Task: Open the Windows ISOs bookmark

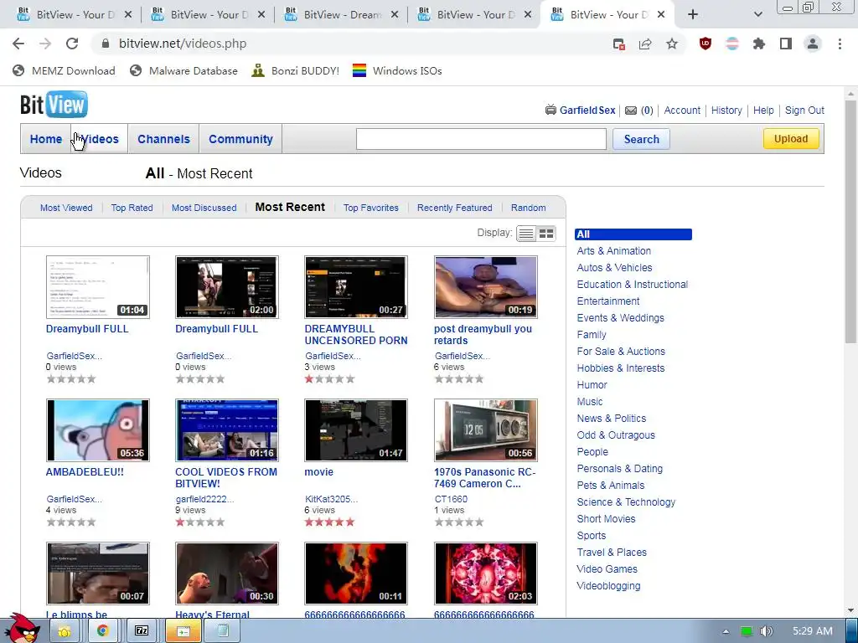Action: click(x=396, y=70)
